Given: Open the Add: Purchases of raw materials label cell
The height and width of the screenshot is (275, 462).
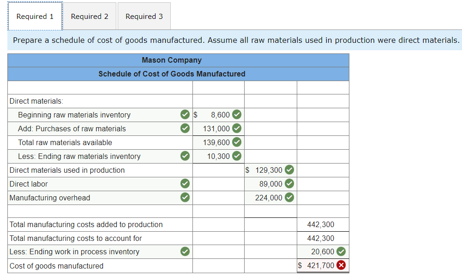Looking at the screenshot, I should pos(92,128).
